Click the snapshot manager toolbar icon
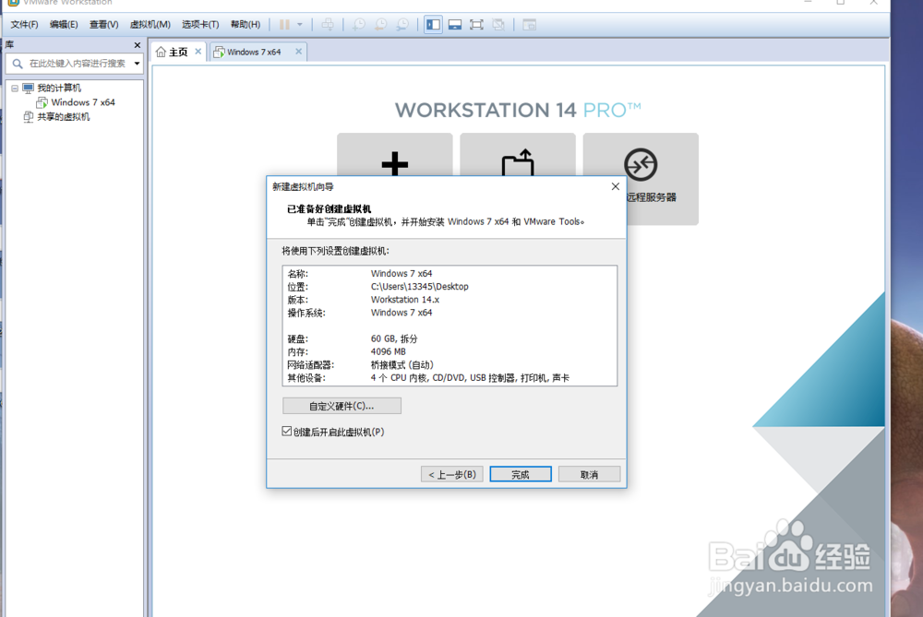Screen dimensions: 923x617 point(402,25)
